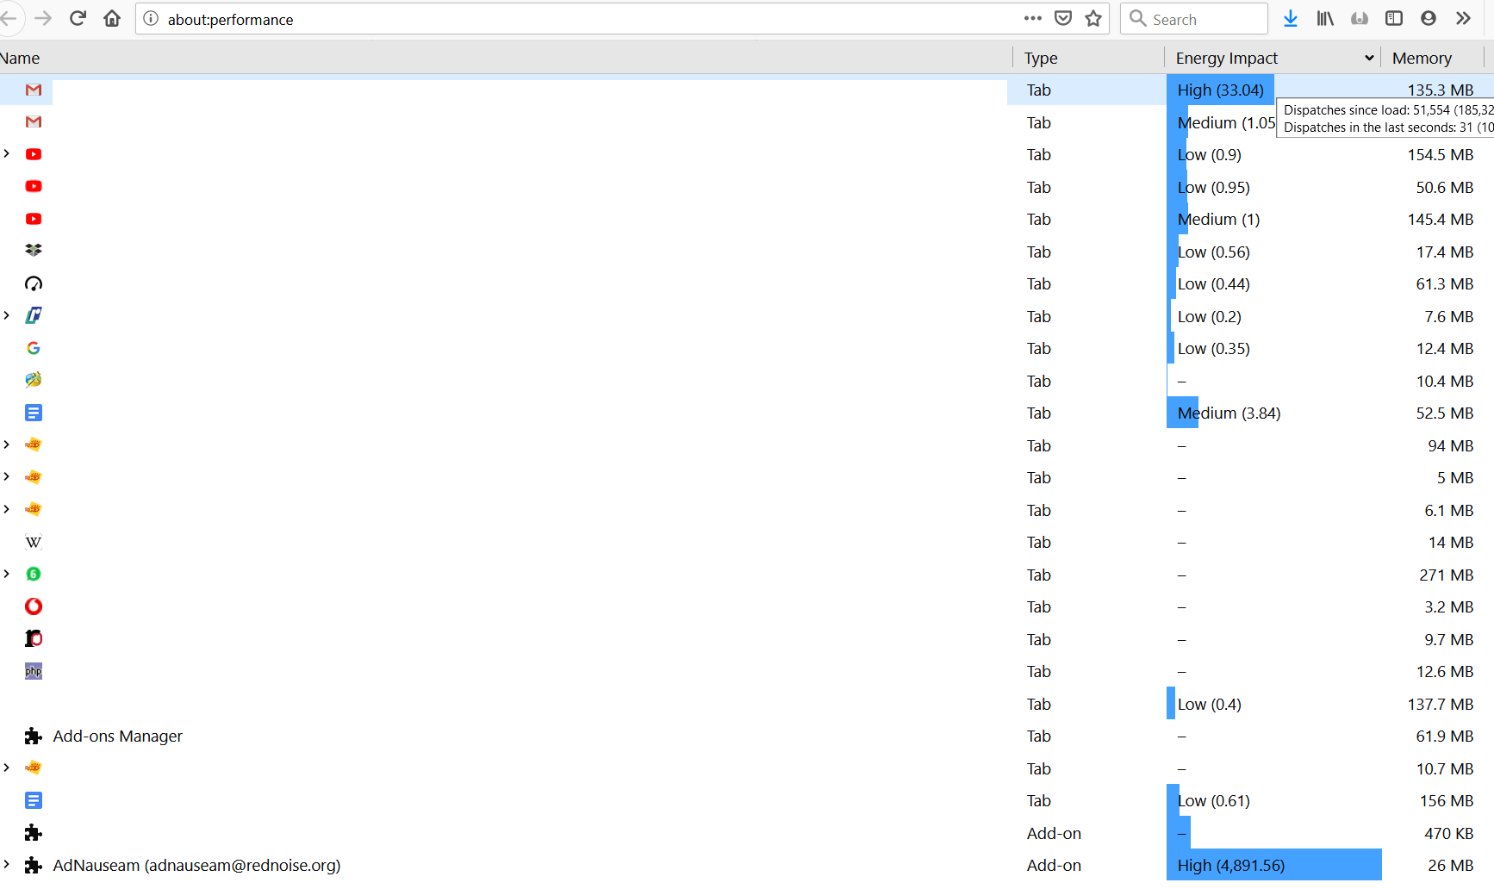1494x889 pixels.
Task: Click the Firefox Account icon
Action: click(x=1429, y=18)
